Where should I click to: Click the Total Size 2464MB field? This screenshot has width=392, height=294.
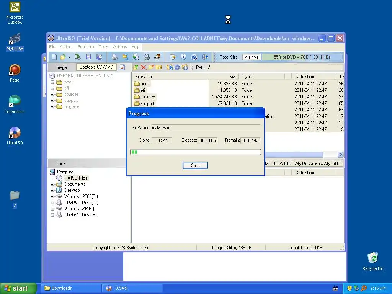[x=251, y=57]
